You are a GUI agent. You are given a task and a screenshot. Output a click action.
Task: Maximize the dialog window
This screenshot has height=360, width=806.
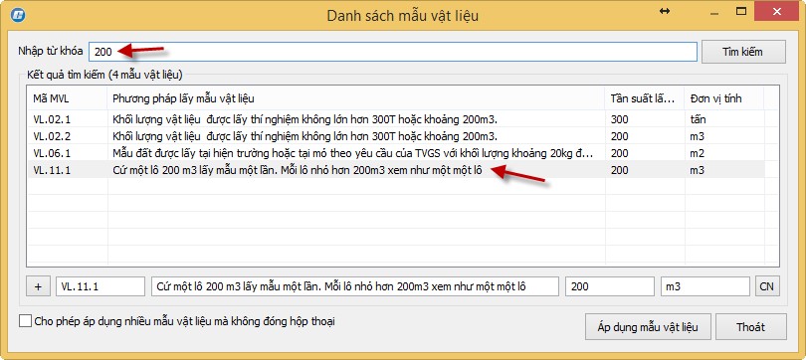tap(740, 11)
